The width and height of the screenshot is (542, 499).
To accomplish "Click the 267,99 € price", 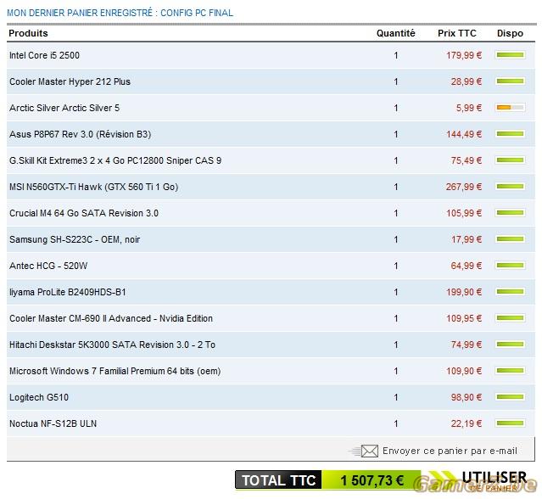I will point(464,187).
